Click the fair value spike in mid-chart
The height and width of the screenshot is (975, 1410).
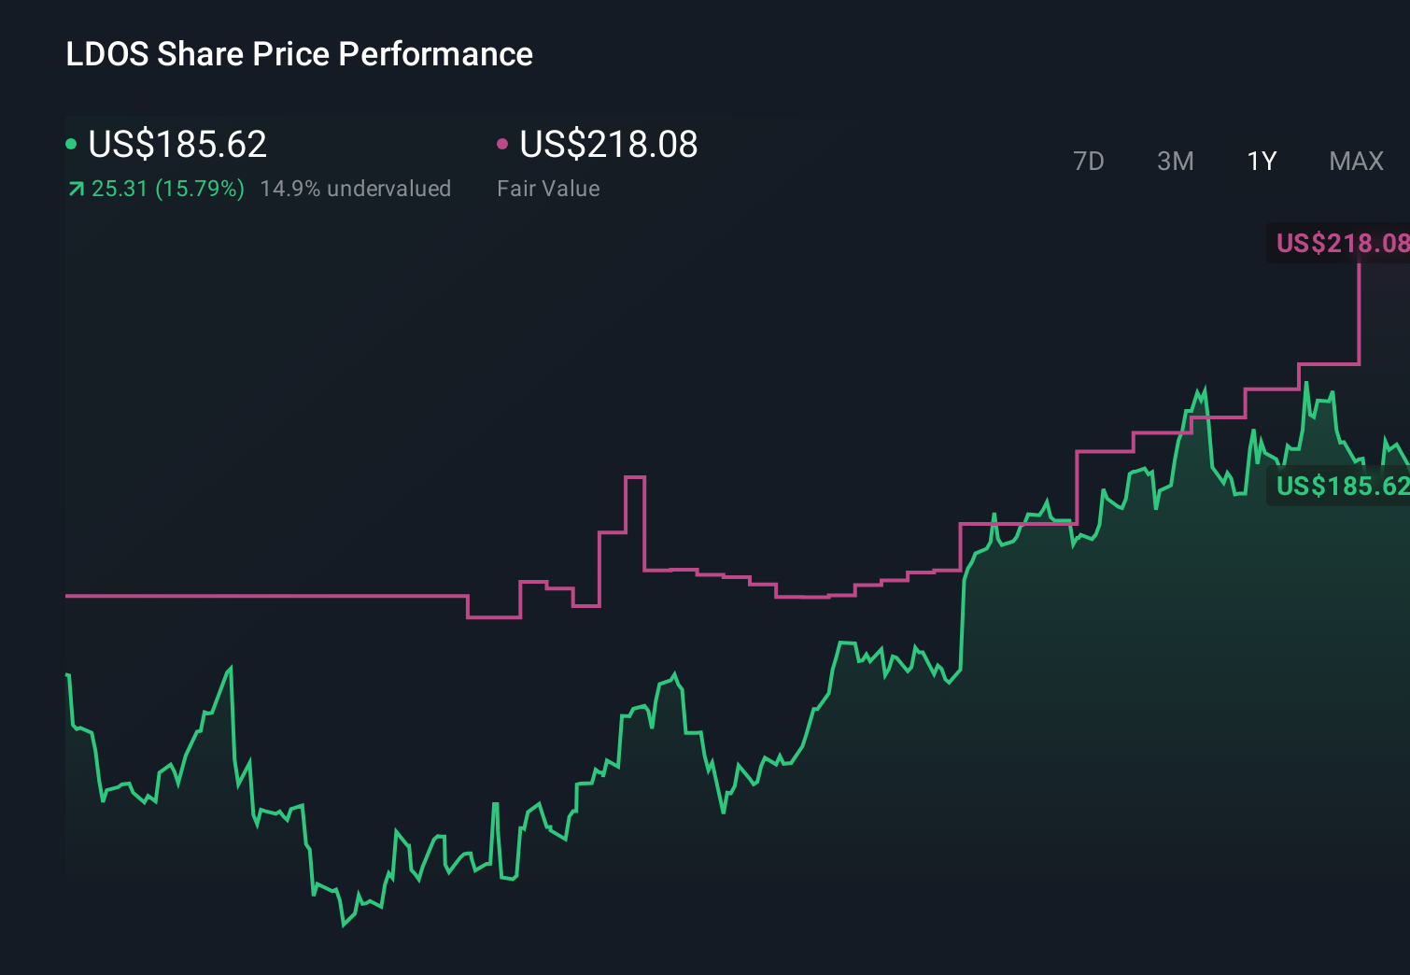tap(635, 476)
